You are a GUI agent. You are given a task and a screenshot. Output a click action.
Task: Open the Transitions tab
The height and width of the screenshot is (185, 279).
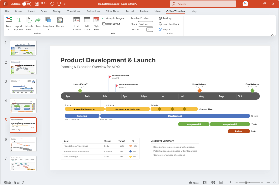click(73, 11)
